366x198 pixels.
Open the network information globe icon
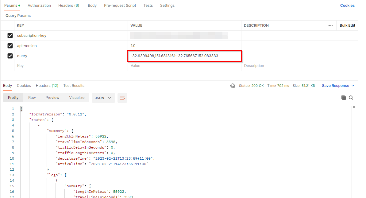tap(233, 86)
